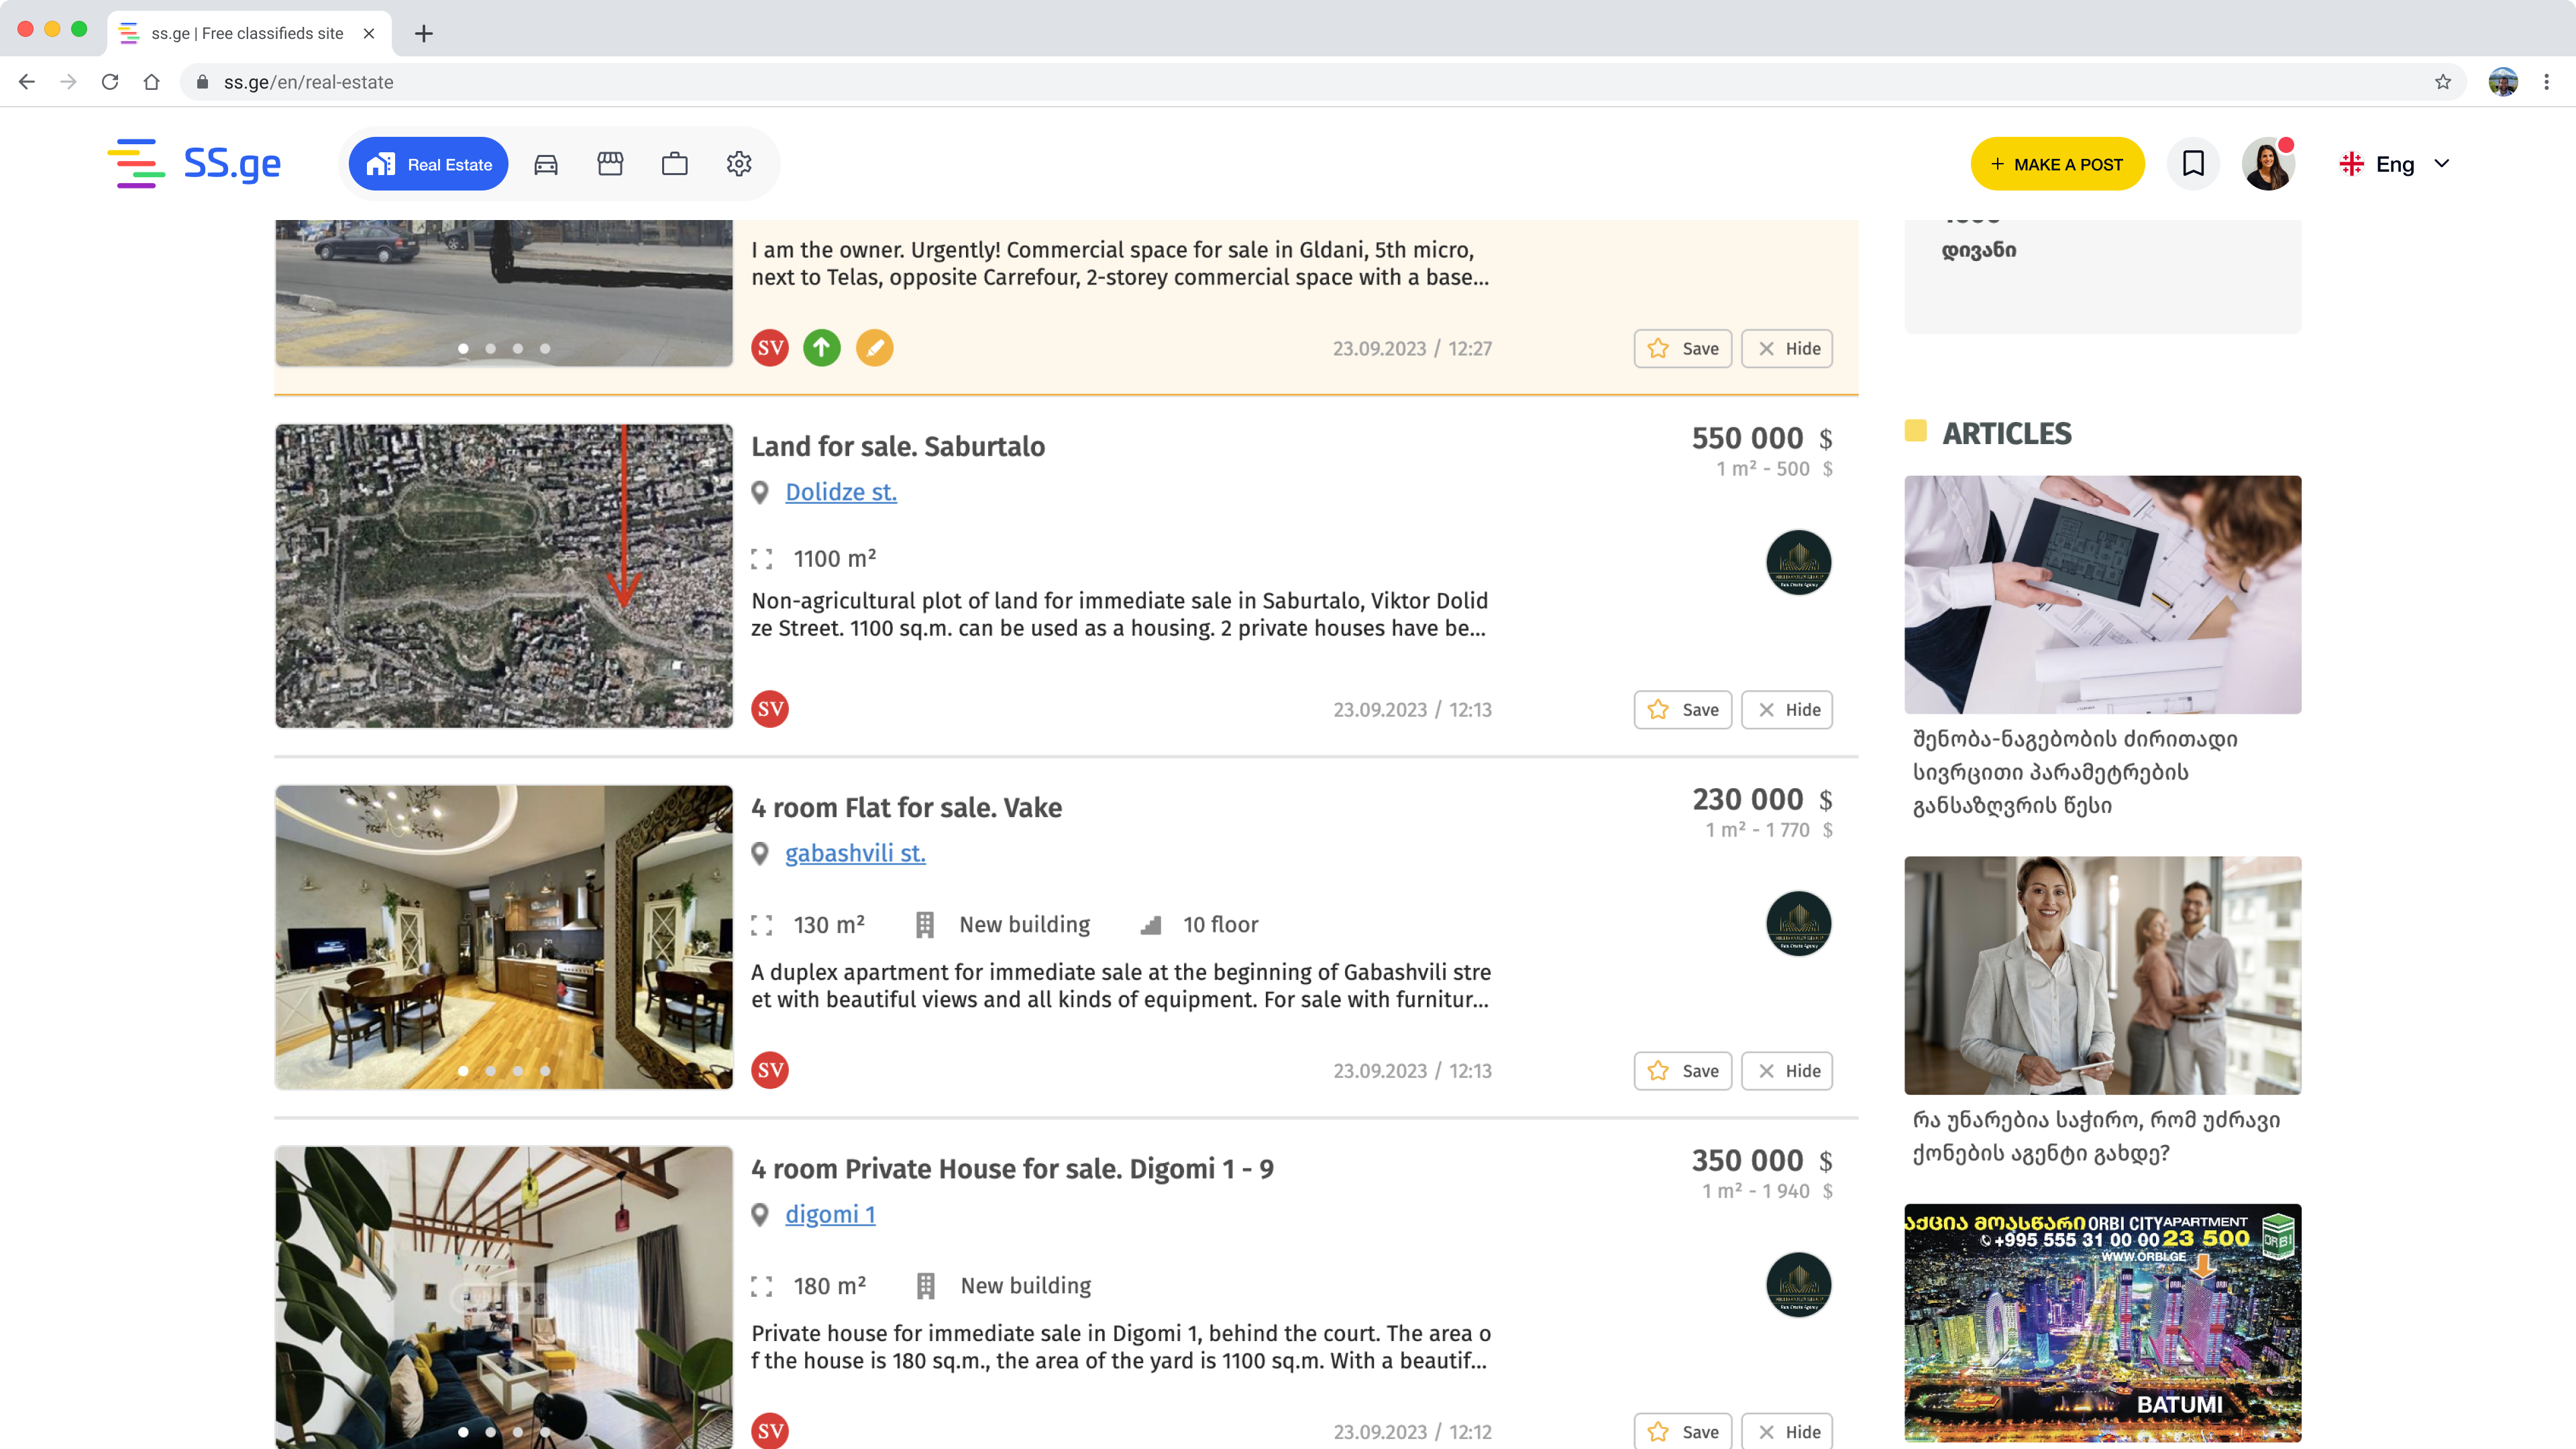Select second photo dot on Vake flat image
2576x1449 pixels.
click(x=491, y=1070)
